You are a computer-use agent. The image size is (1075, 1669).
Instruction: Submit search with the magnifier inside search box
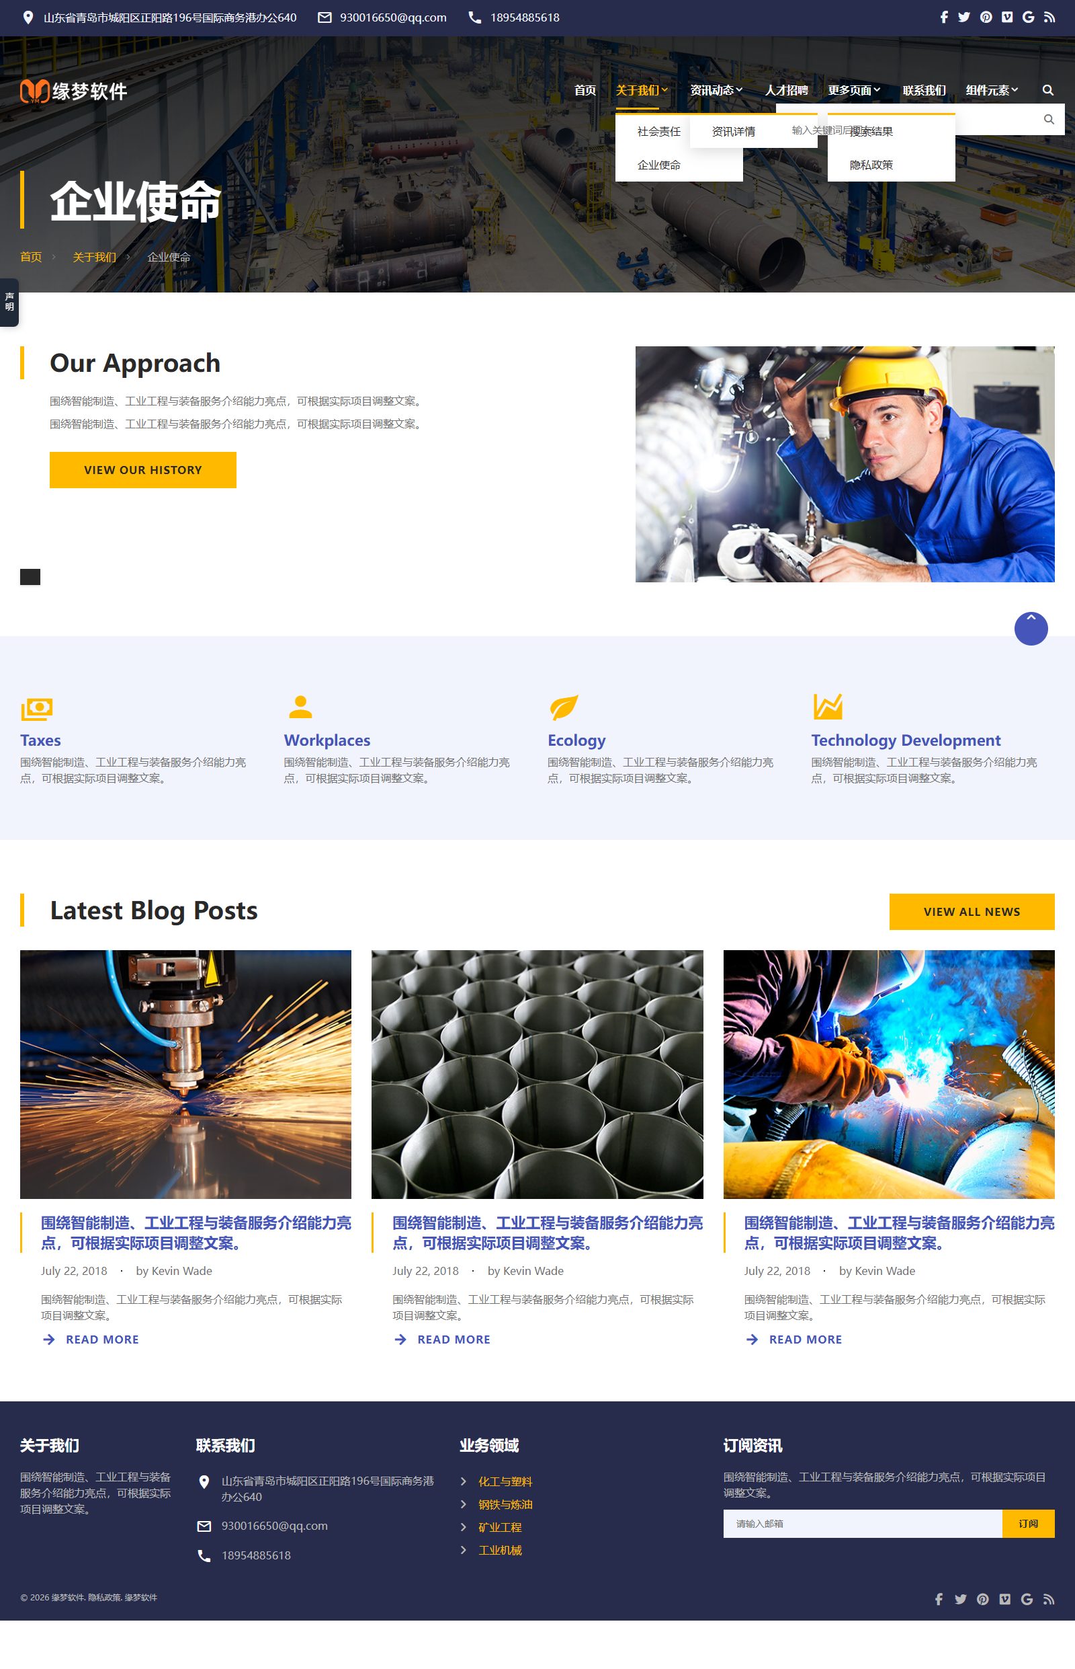[x=1049, y=120]
